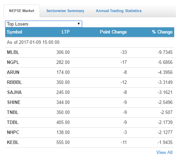Click the LTP column header
The width and height of the screenshot is (178, 164).
point(66,32)
